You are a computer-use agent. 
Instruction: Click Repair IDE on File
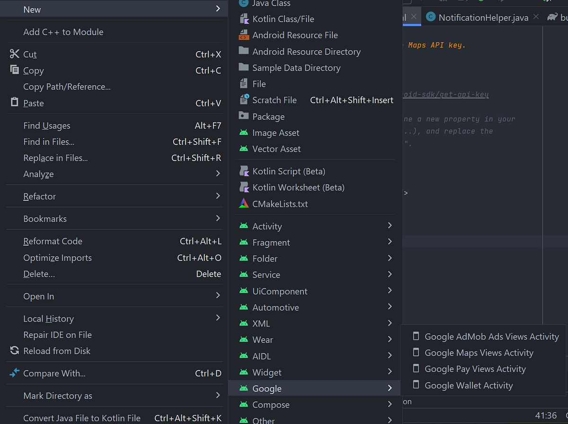pos(57,334)
